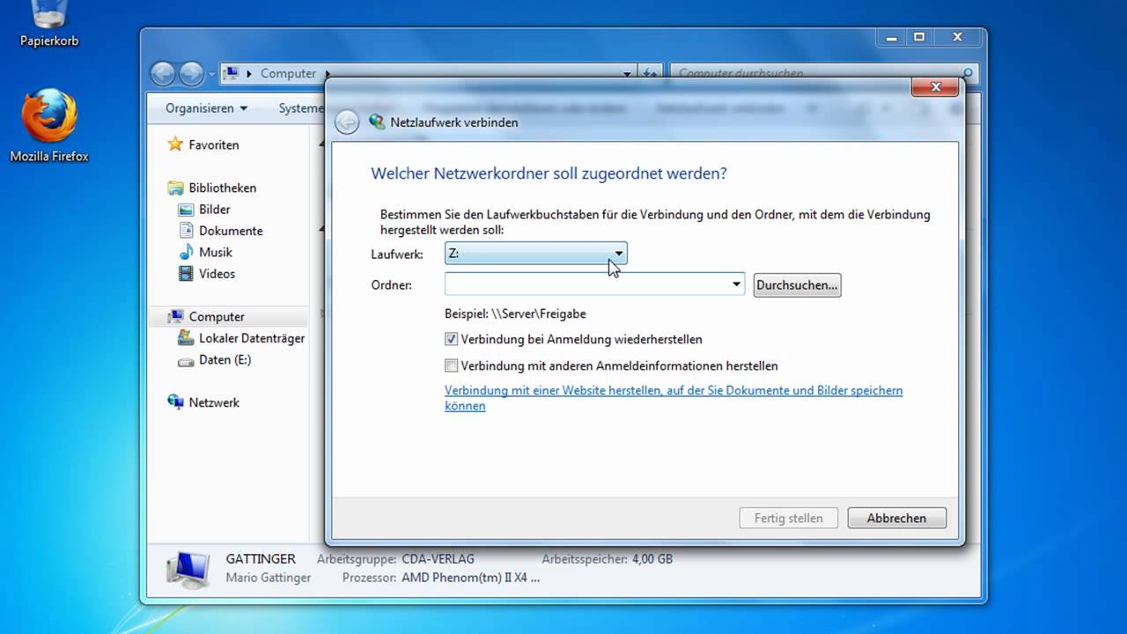Open address bar history dropdown arrow
The height and width of the screenshot is (634, 1127).
[x=628, y=74]
